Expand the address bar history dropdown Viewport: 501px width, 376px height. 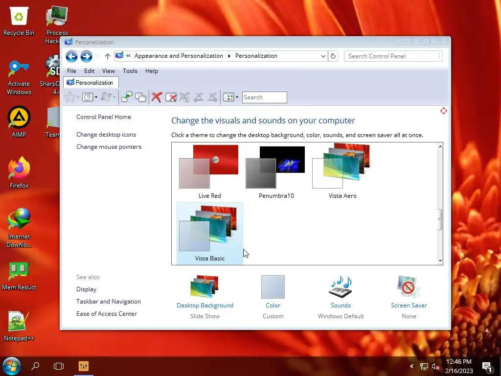pos(323,56)
